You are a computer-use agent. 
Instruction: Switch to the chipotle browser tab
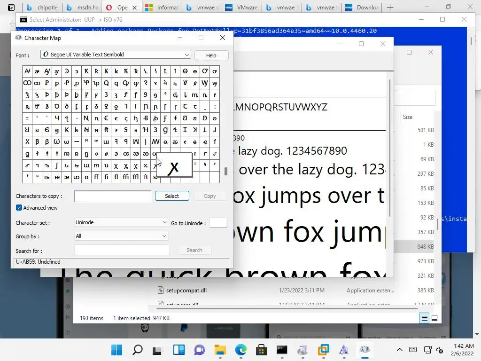(x=42, y=8)
